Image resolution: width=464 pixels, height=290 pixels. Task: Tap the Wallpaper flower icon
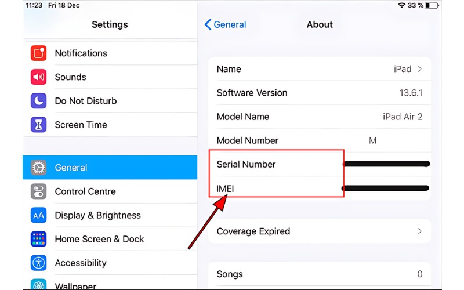(38, 284)
